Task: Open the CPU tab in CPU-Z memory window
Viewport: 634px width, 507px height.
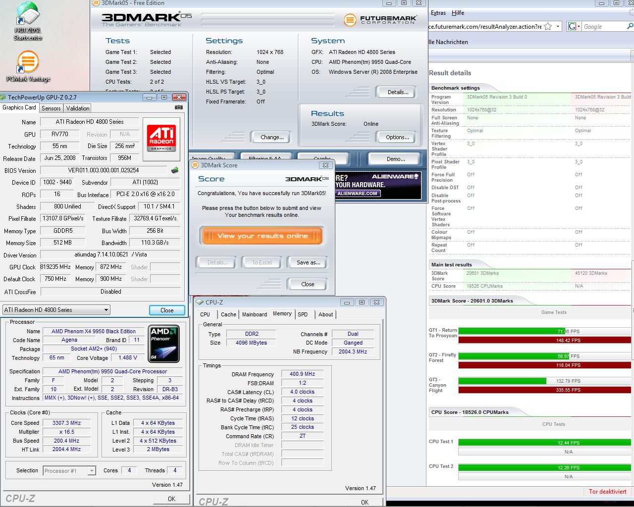Action: [x=205, y=314]
